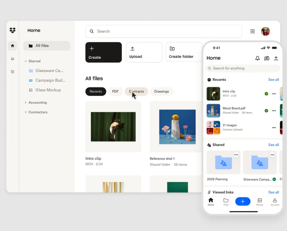The width and height of the screenshot is (287, 231).
Task: Open Mood Board.pdf thumbnail on phone
Action: pos(213,110)
